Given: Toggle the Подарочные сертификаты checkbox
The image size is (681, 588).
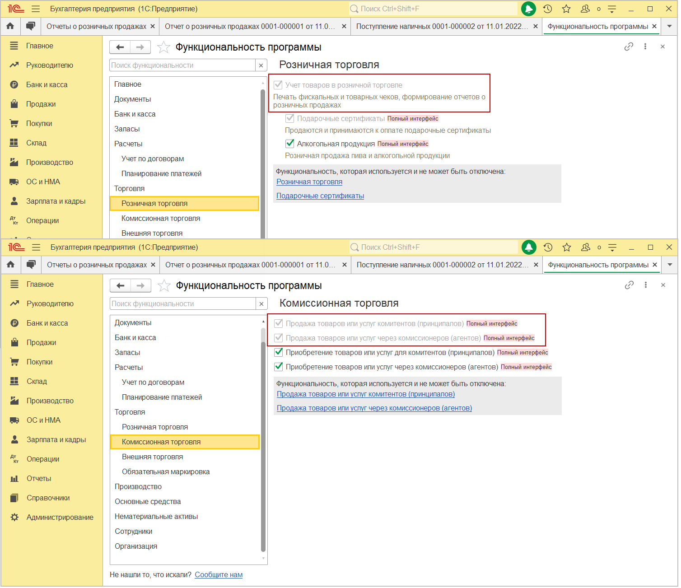Looking at the screenshot, I should pos(290,118).
